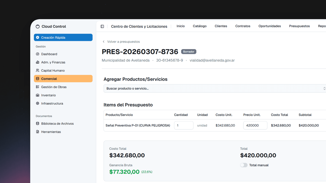This screenshot has height=183, width=326.
Task: Click email vialidad@avellaneda.gov.ar
Action: [x=212, y=60]
